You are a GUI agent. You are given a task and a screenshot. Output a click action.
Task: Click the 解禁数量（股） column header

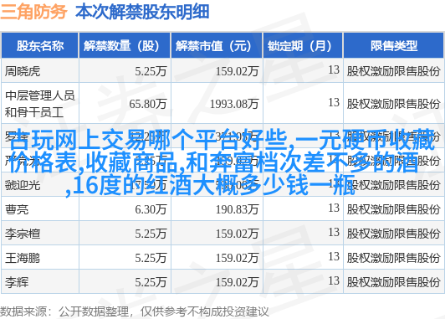pos(125,45)
